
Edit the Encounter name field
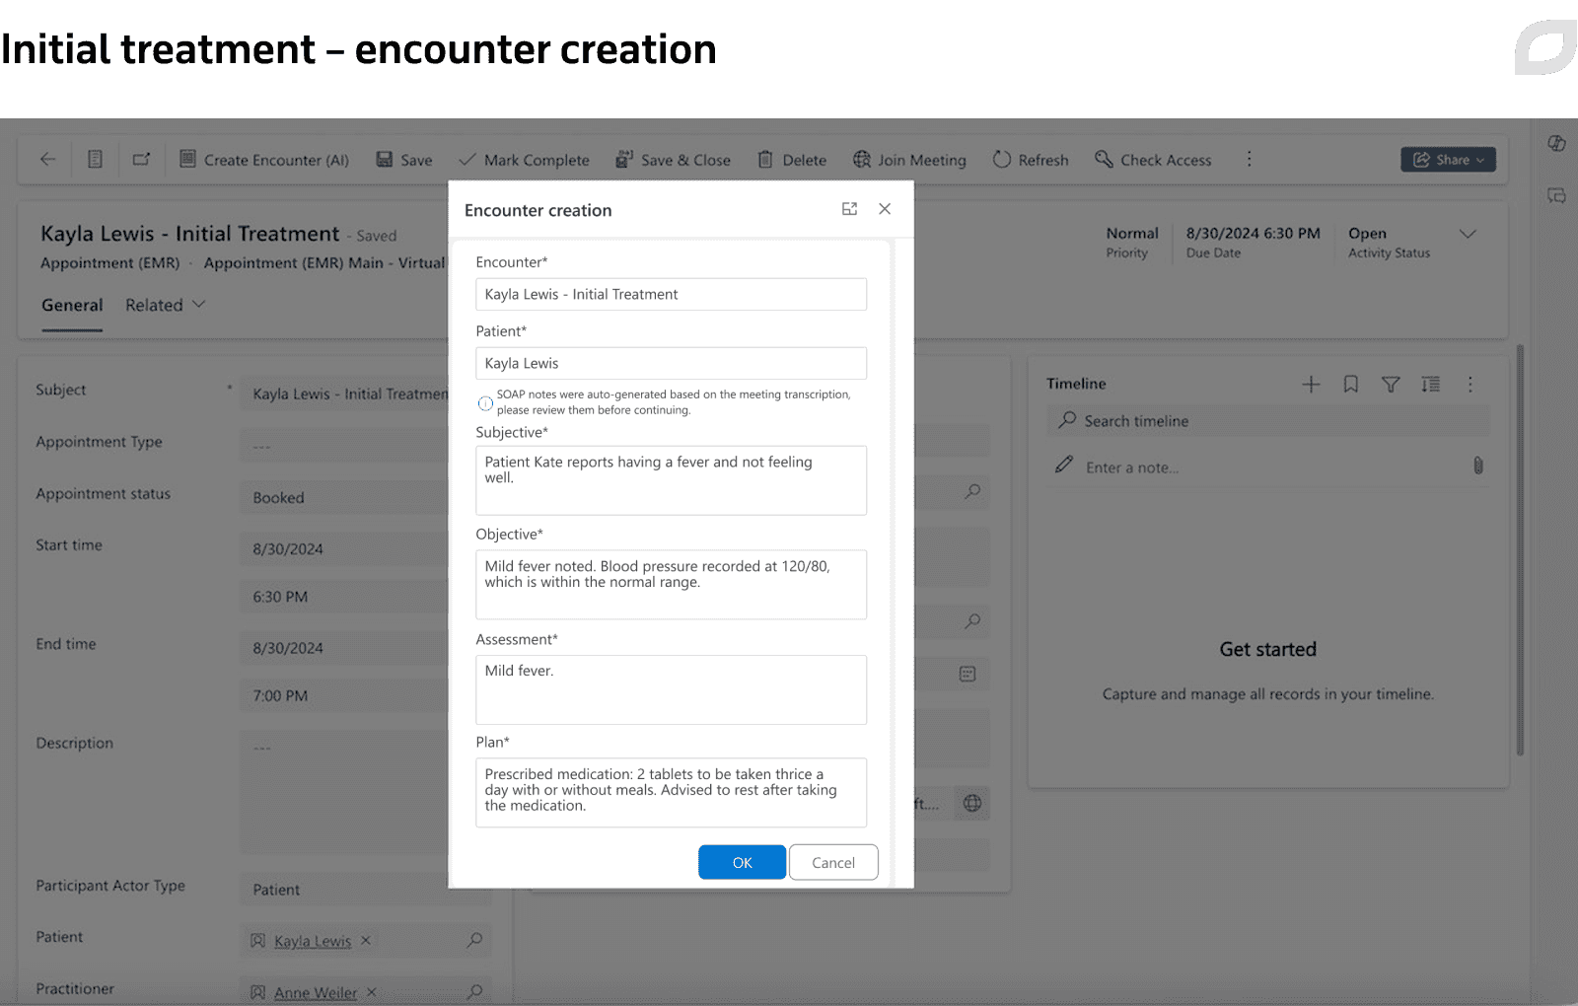(x=671, y=294)
